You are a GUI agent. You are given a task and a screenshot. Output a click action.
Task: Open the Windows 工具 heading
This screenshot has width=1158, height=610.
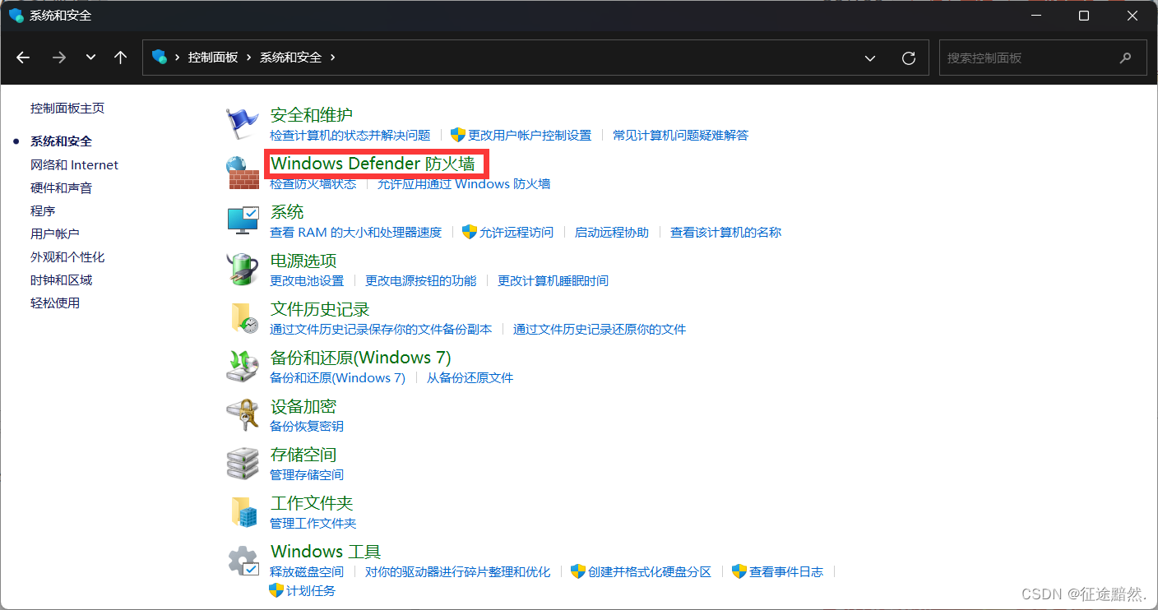click(x=326, y=552)
